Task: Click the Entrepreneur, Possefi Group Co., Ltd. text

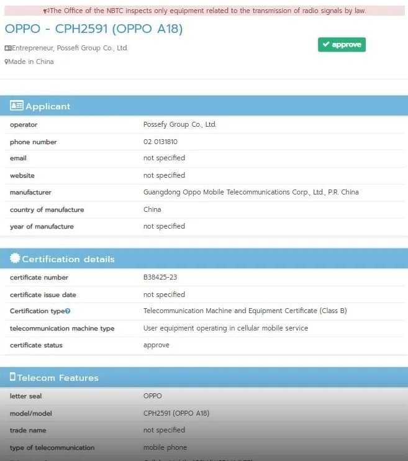Action: pos(70,48)
